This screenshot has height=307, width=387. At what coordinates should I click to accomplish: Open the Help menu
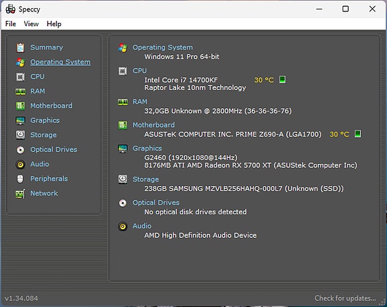tap(54, 24)
